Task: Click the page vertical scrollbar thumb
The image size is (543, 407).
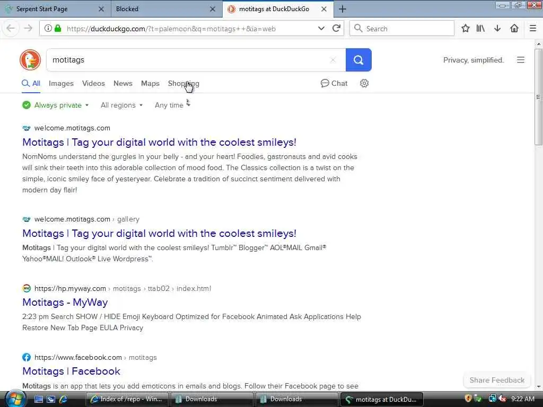Action: click(x=538, y=97)
